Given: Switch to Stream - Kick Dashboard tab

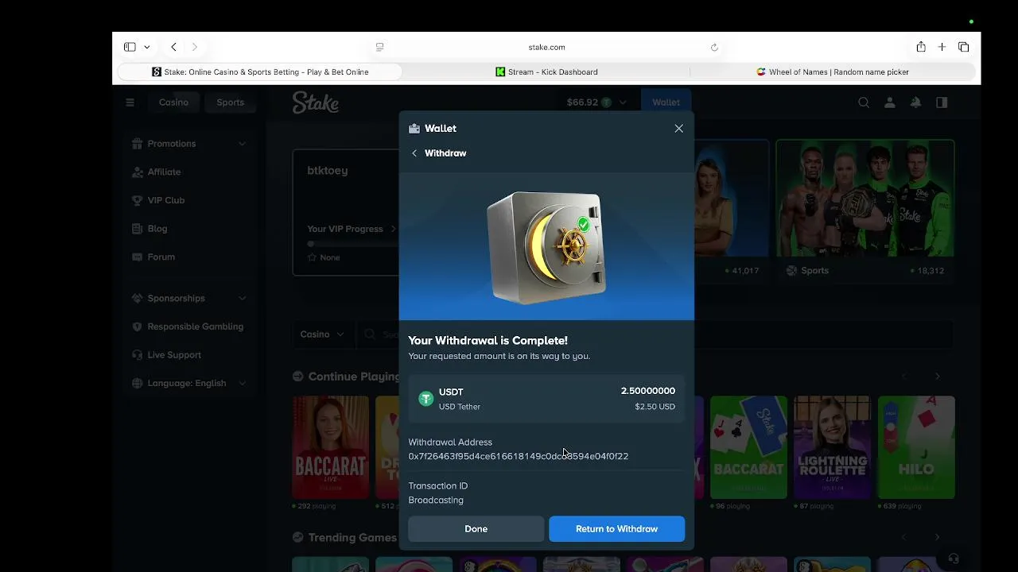Looking at the screenshot, I should click(x=546, y=71).
